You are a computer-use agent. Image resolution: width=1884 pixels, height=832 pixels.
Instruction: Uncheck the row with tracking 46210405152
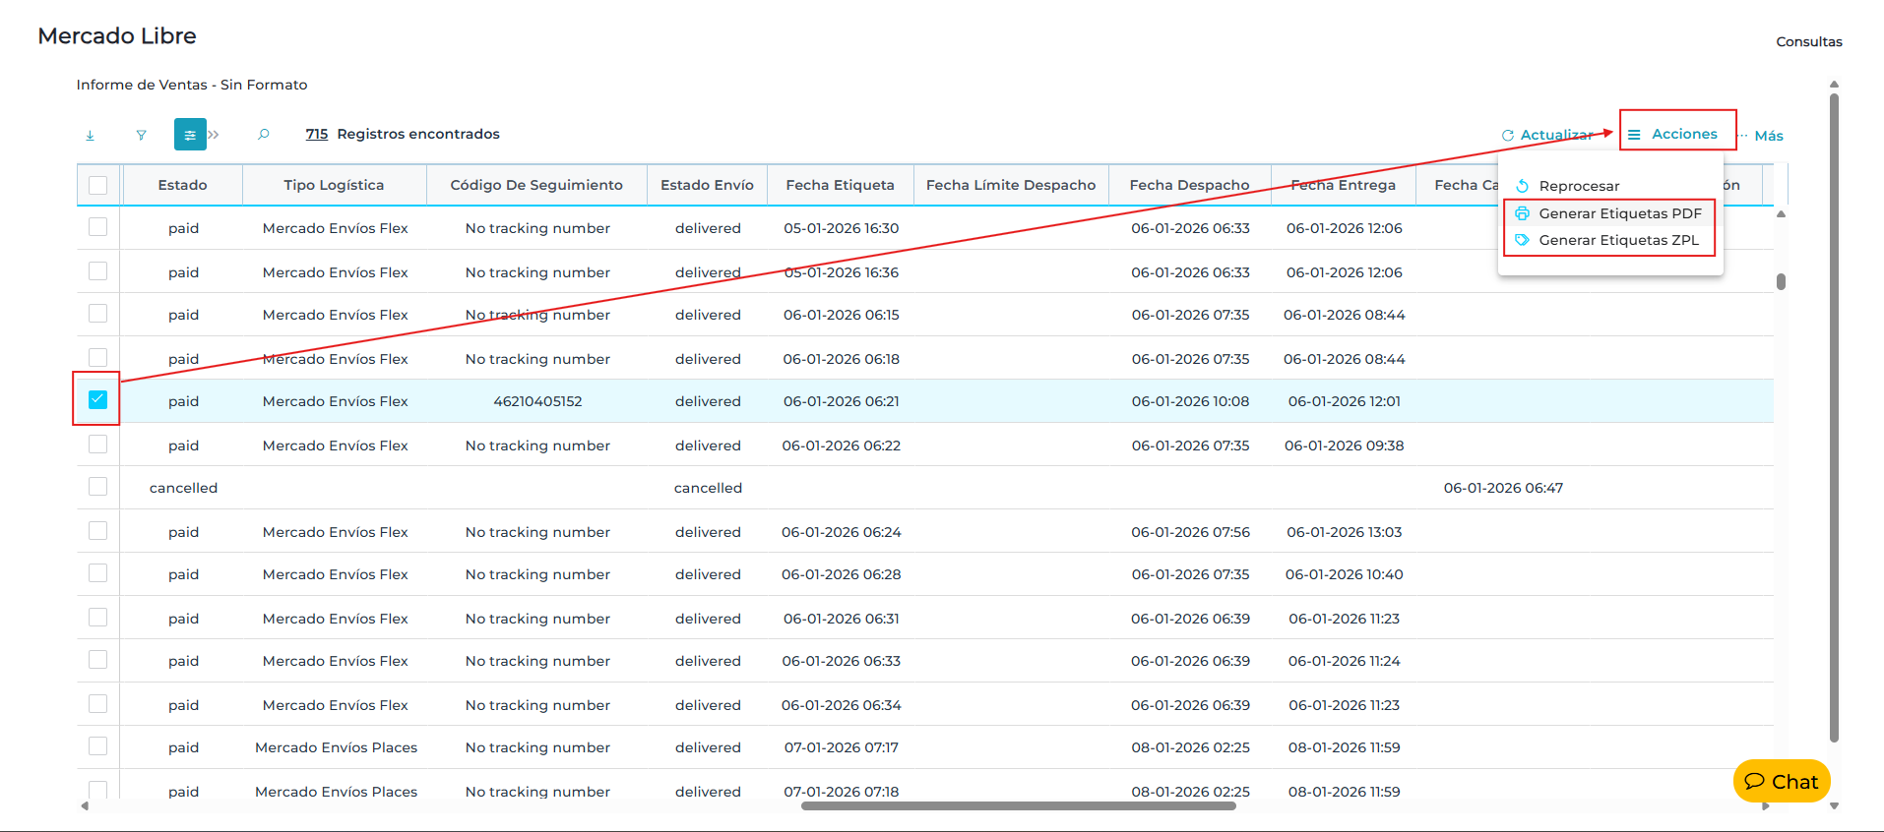pos(97,399)
